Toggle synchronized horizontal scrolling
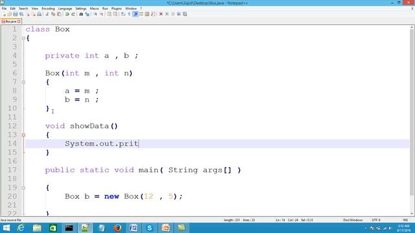Image resolution: width=415 pixels, height=233 pixels. pos(115,14)
